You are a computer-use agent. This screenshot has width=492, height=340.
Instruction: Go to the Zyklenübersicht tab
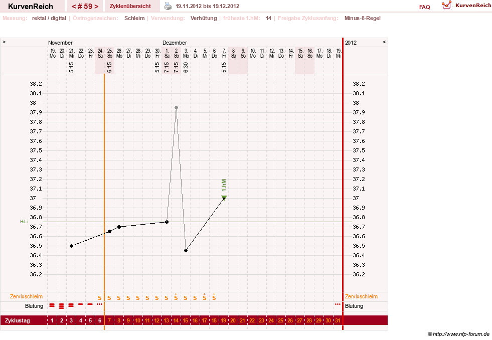point(130,6)
